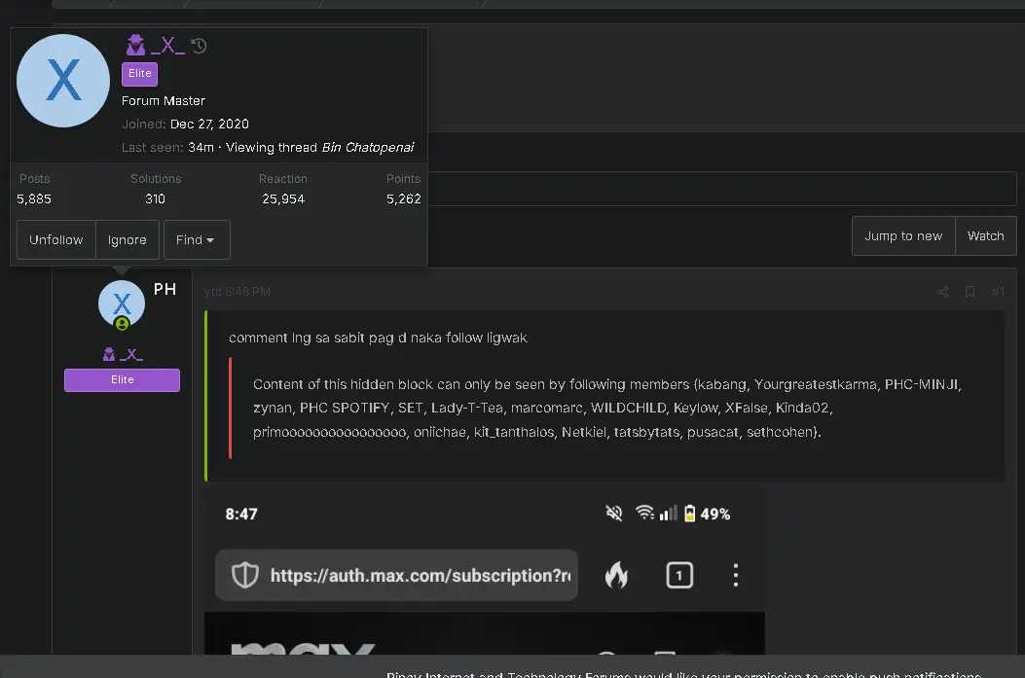This screenshot has width=1025, height=678.
Task: Click the Reaction score 25,954
Action: [283, 198]
